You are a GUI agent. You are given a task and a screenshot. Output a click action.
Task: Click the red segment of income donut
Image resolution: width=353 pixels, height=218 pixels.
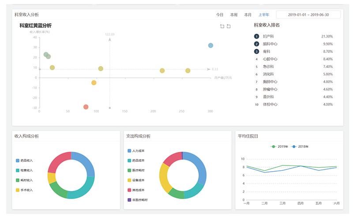(58, 163)
